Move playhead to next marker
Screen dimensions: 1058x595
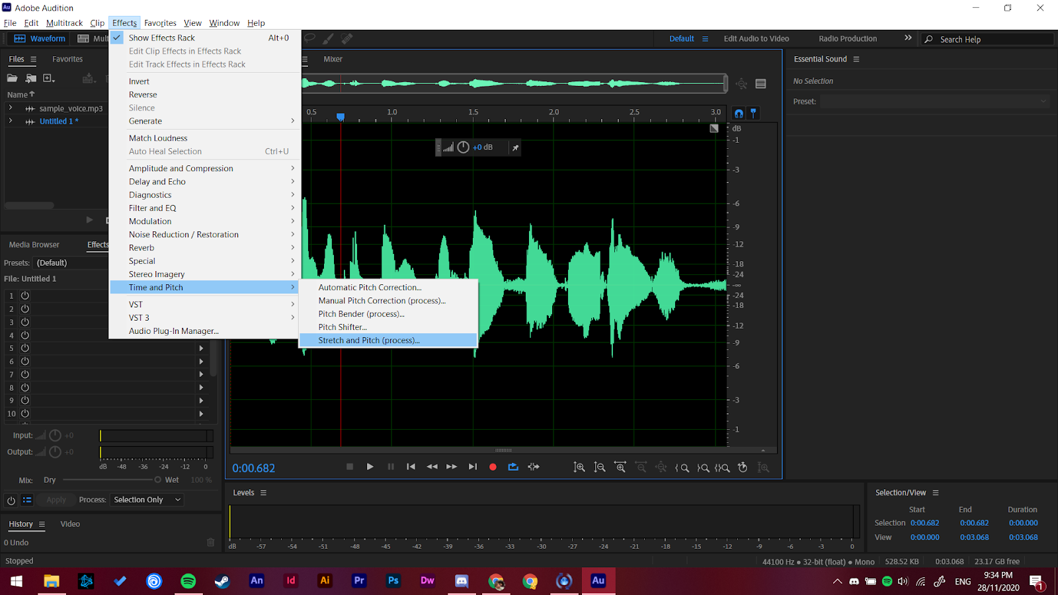(x=472, y=467)
